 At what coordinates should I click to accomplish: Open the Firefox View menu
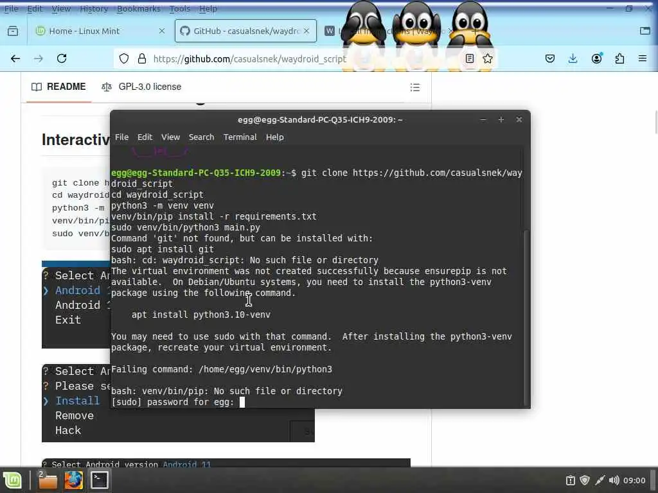click(x=61, y=9)
